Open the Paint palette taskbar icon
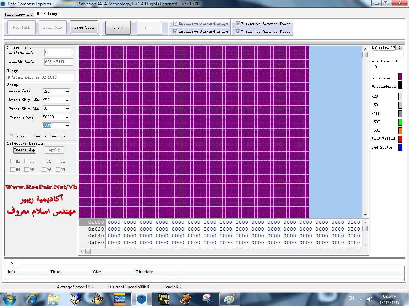Screen dimensions: 409x306 229,299
